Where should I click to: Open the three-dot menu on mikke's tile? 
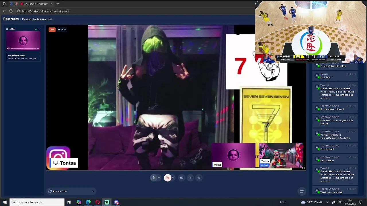39,29
